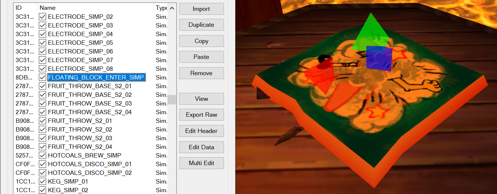Select the FLOATING_BLOCK_ENTER_SIMP entry
Viewport: 497px width, 194px height.
tap(96, 77)
